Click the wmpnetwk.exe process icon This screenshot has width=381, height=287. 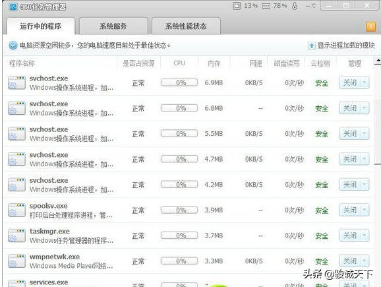pos(16,261)
